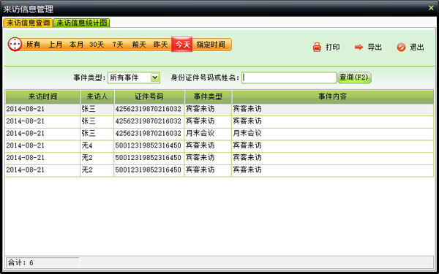The width and height of the screenshot is (439, 274).
Task: Click the clock icon beside the time filters
Action: click(15, 44)
